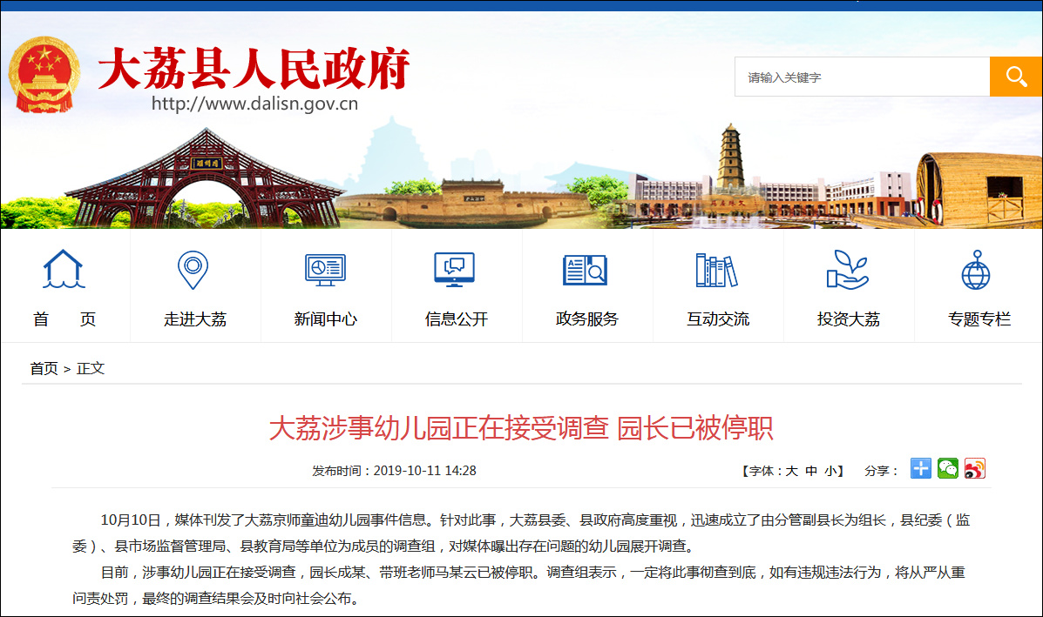Click the globe icon for 专题专栏
This screenshot has height=617, width=1043.
point(976,270)
